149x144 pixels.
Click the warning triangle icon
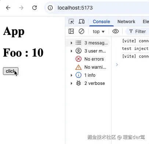(x=79, y=67)
